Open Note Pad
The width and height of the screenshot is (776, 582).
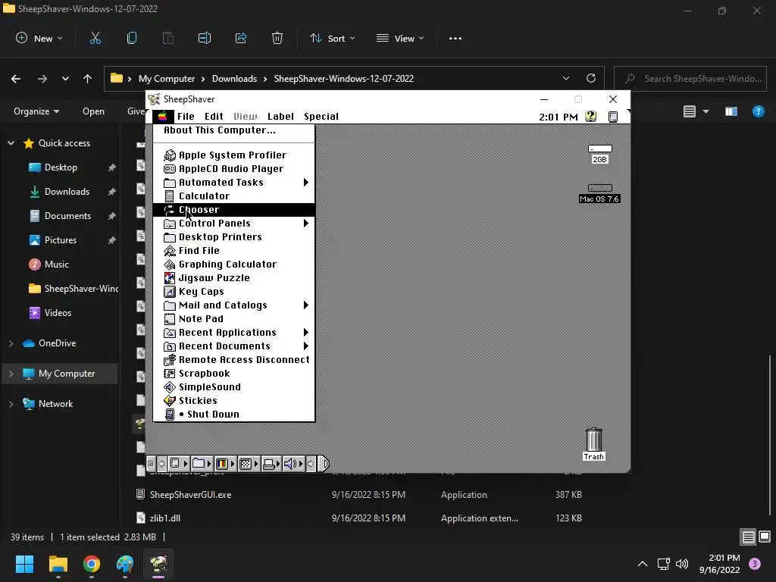click(x=233, y=319)
